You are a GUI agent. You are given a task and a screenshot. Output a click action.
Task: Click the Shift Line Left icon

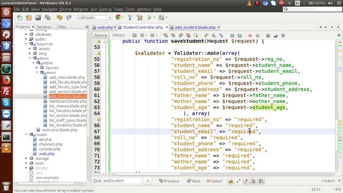coord(232,35)
